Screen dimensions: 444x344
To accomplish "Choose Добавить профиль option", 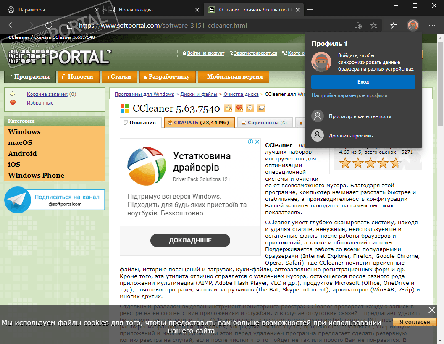I will [363, 136].
